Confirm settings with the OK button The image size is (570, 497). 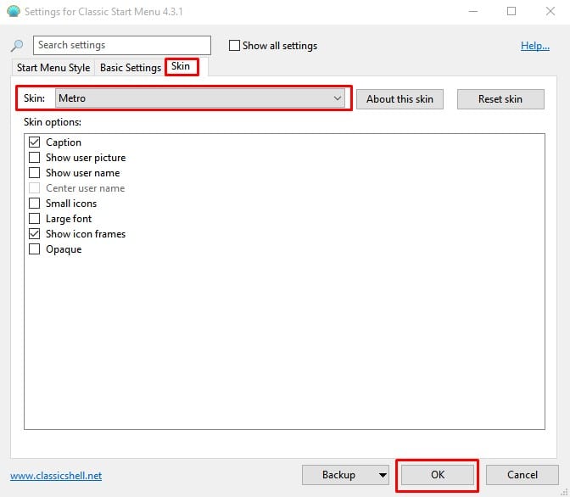(x=438, y=474)
